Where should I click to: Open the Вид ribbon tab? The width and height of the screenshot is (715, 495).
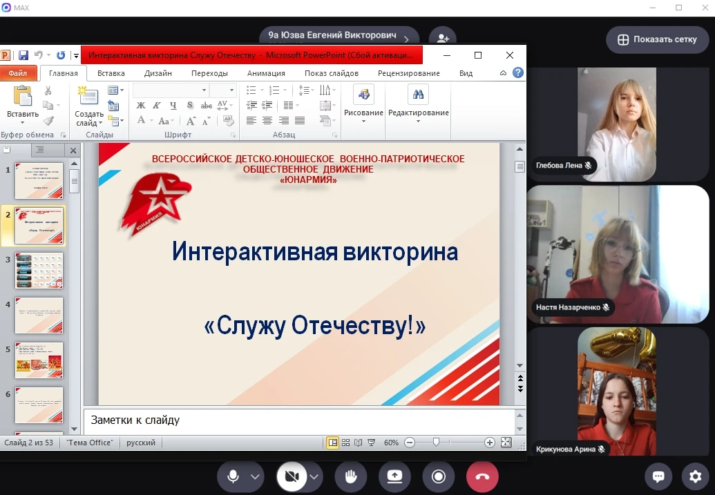click(466, 73)
